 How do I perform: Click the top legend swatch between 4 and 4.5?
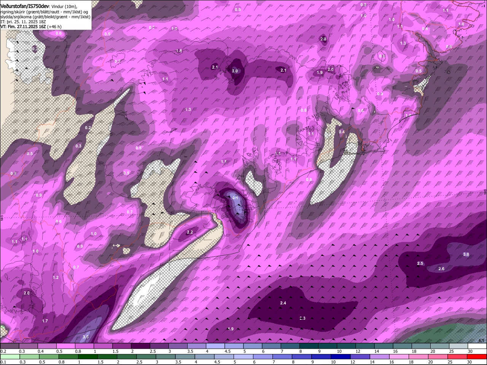pyautogui.click(x=216, y=345)
